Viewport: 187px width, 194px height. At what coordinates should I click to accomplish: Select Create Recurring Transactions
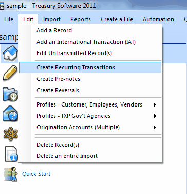pyautogui.click(x=90, y=67)
